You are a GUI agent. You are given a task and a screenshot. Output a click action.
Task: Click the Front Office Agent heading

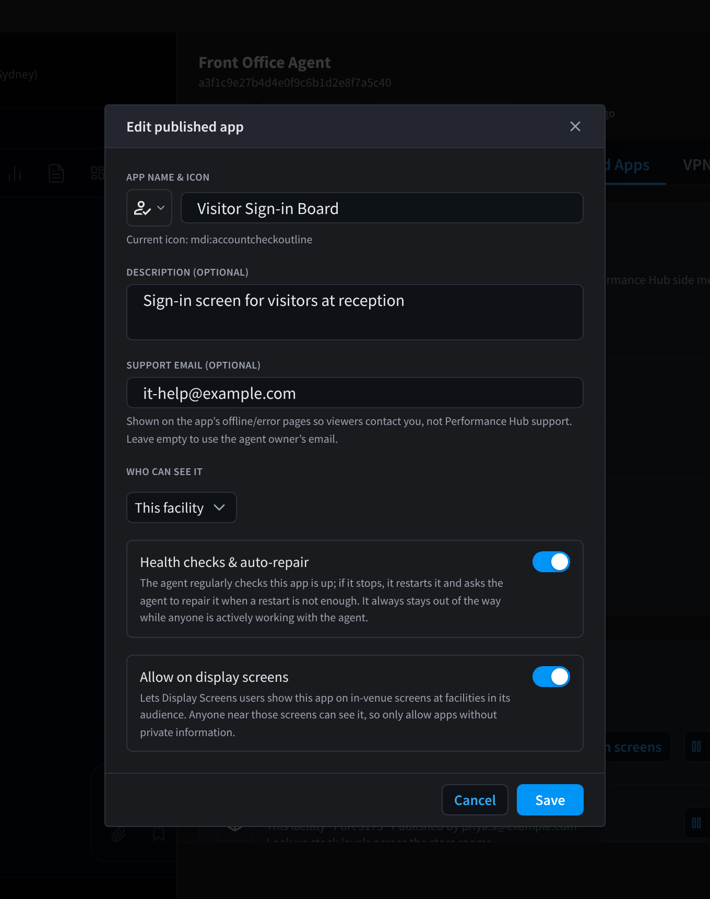pos(265,63)
